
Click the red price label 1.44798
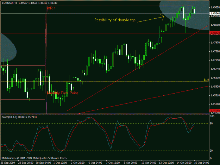tap(214, 111)
